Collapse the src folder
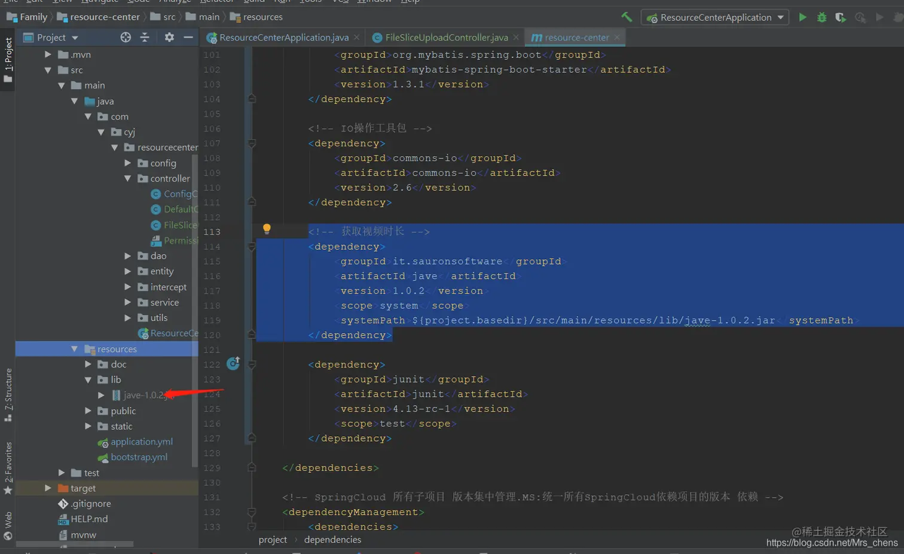This screenshot has width=904, height=554. (48, 70)
